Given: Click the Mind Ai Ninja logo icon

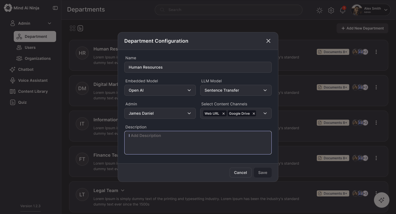Looking at the screenshot, I should (x=8, y=8).
